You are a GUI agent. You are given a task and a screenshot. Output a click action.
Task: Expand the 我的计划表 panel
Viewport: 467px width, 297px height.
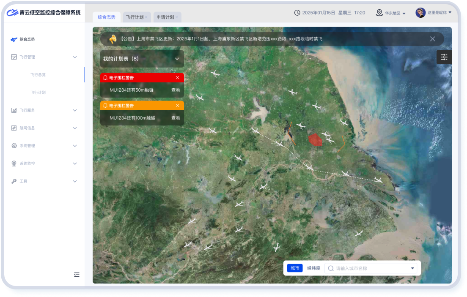coord(177,59)
